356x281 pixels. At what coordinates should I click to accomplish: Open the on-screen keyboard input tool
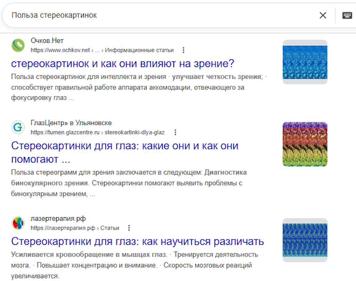click(x=347, y=15)
